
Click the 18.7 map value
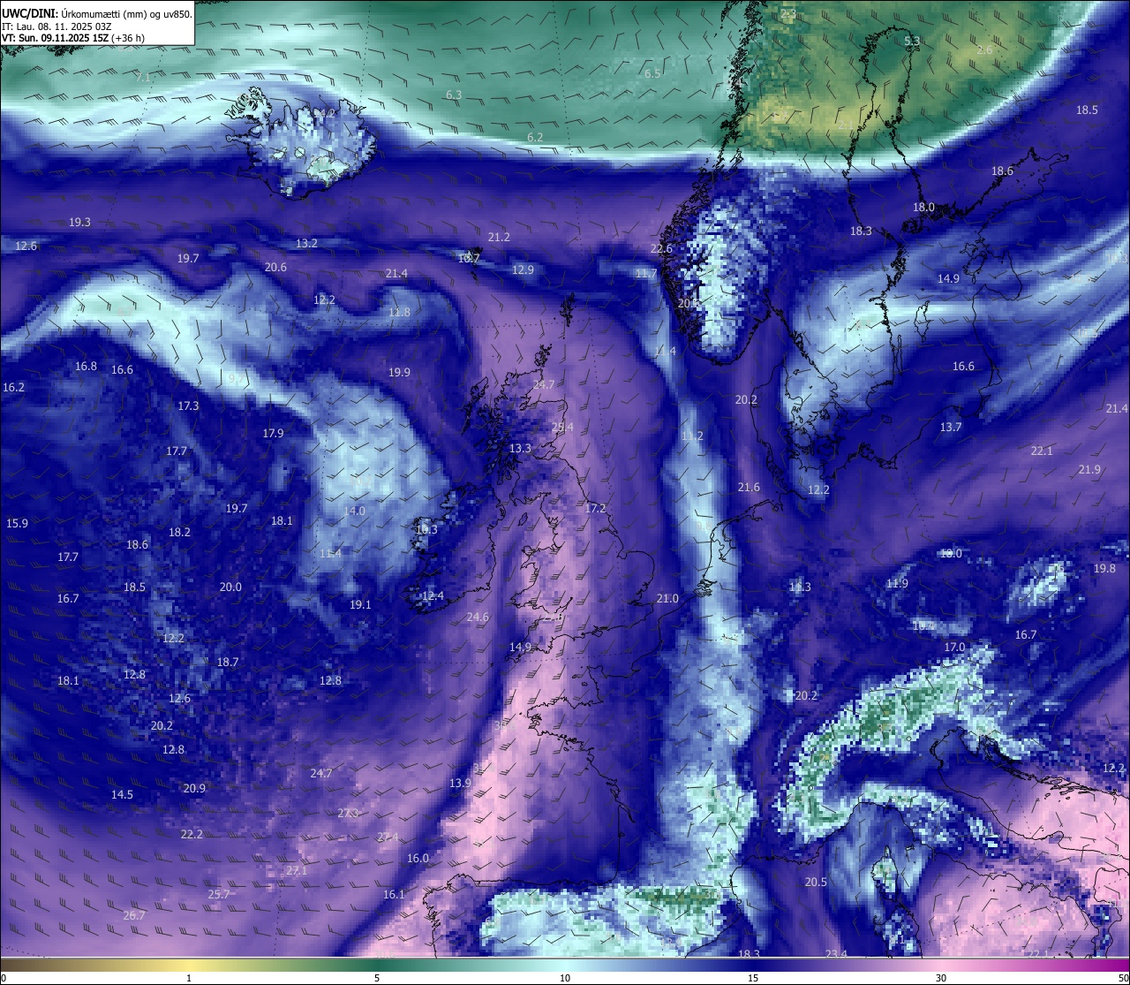pos(228,663)
